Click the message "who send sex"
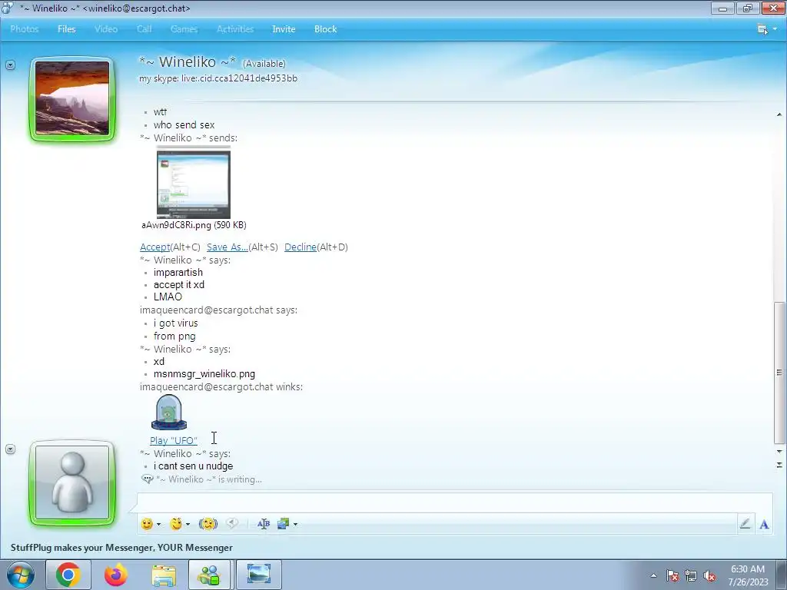This screenshot has height=590, width=787. (184, 125)
